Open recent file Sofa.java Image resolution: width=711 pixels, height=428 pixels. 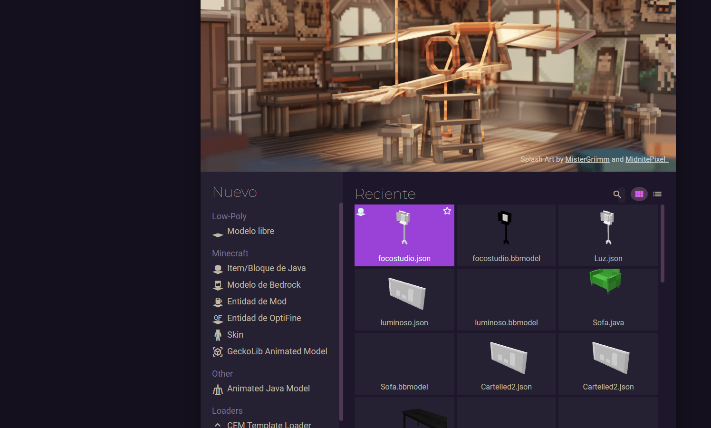point(608,300)
